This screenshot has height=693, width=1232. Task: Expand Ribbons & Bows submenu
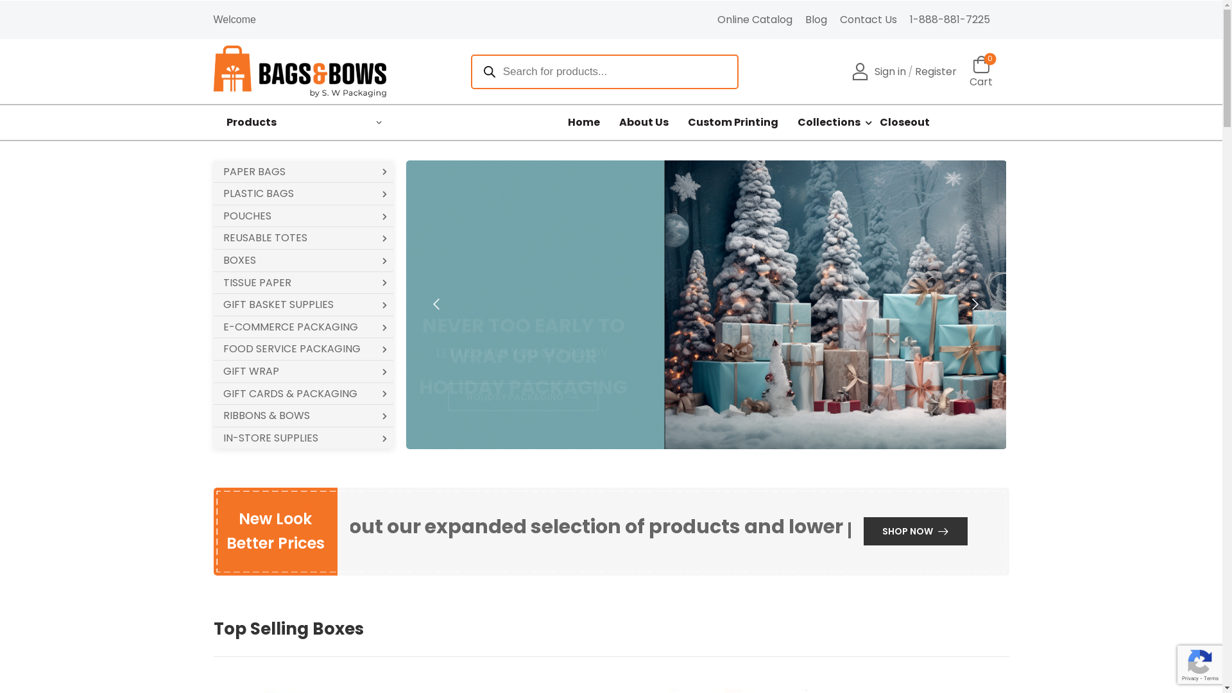pos(384,416)
